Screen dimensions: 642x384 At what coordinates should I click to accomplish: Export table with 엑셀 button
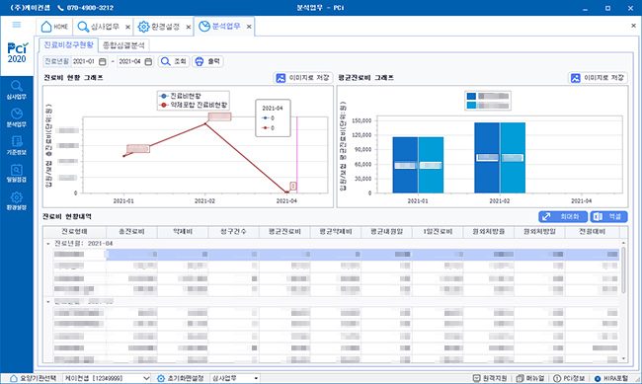(608, 216)
